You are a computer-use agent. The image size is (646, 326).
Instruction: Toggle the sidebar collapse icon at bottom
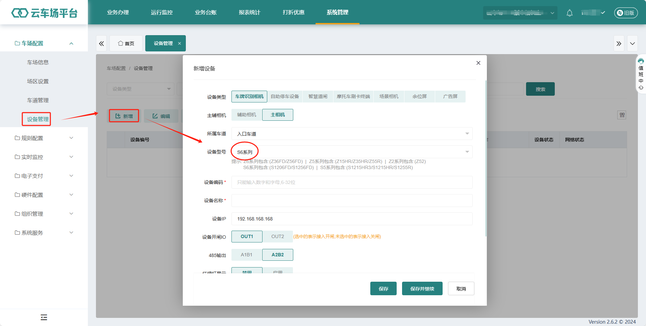tap(44, 317)
